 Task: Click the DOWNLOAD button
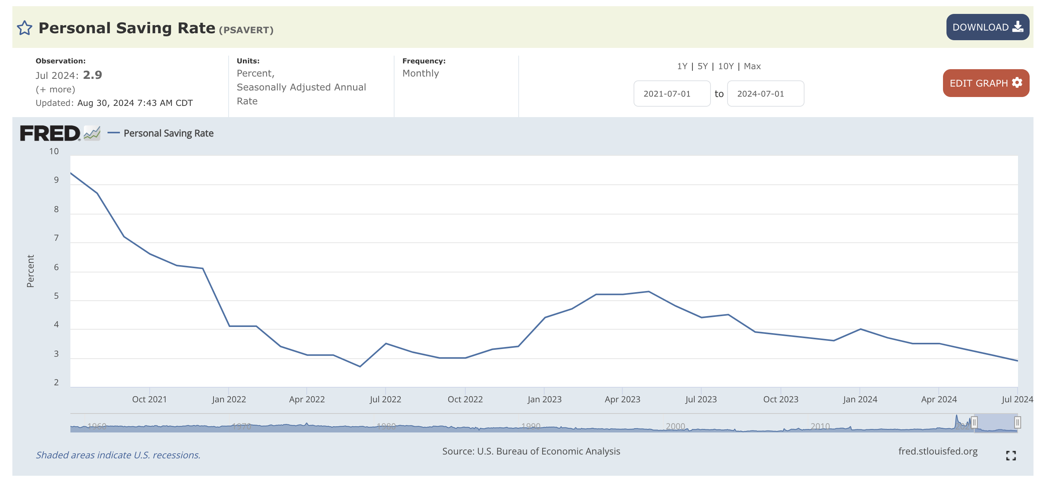[987, 27]
